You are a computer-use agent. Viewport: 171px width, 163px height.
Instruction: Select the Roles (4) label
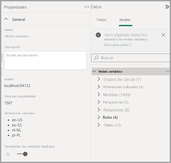click(x=110, y=117)
